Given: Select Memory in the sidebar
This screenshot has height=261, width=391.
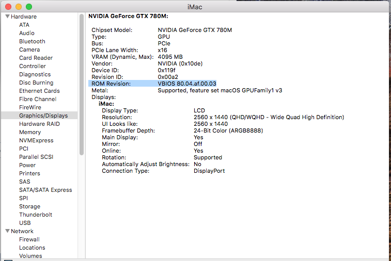Looking at the screenshot, I should click(x=30, y=132).
